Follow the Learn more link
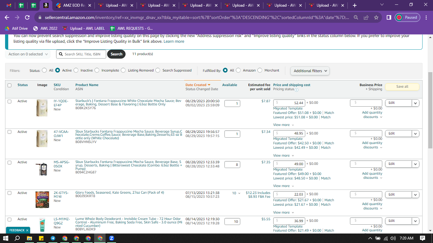433x243 pixels. [174, 41]
